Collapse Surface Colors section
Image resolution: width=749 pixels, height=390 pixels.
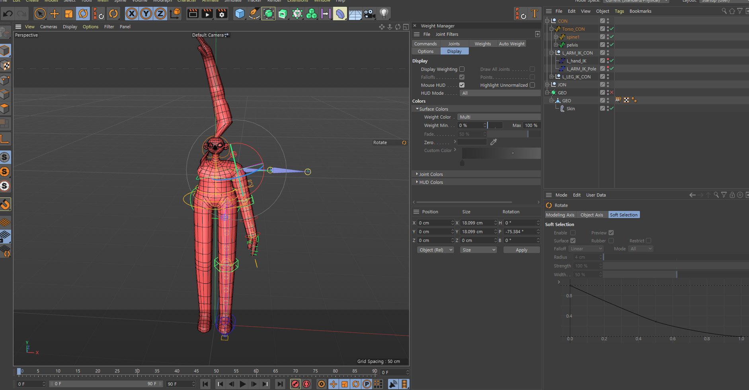coord(417,109)
